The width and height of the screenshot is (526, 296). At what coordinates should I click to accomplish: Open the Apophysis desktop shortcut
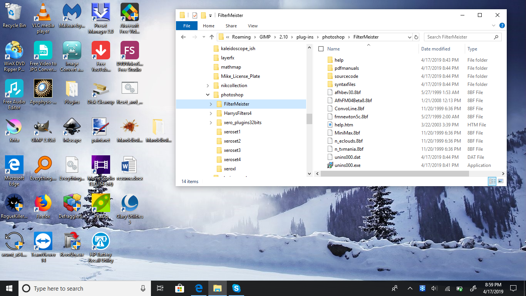(x=43, y=92)
